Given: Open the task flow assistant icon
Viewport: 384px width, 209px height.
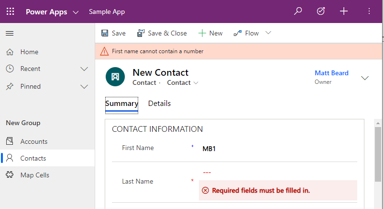Looking at the screenshot, I should [x=320, y=11].
